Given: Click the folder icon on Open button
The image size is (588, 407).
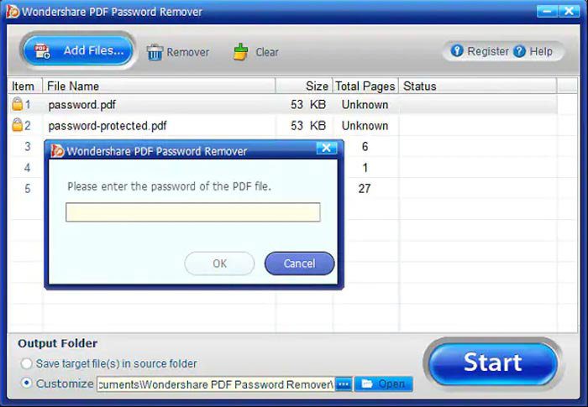Looking at the screenshot, I should 367,384.
